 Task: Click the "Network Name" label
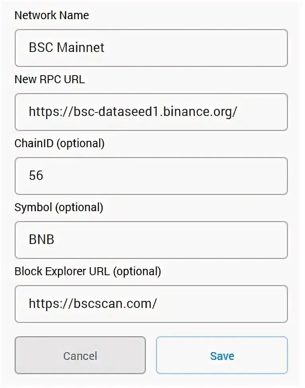click(51, 16)
